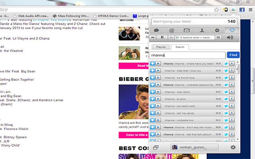
Task: Click the blocked circle icon tab
Action: (217, 30)
